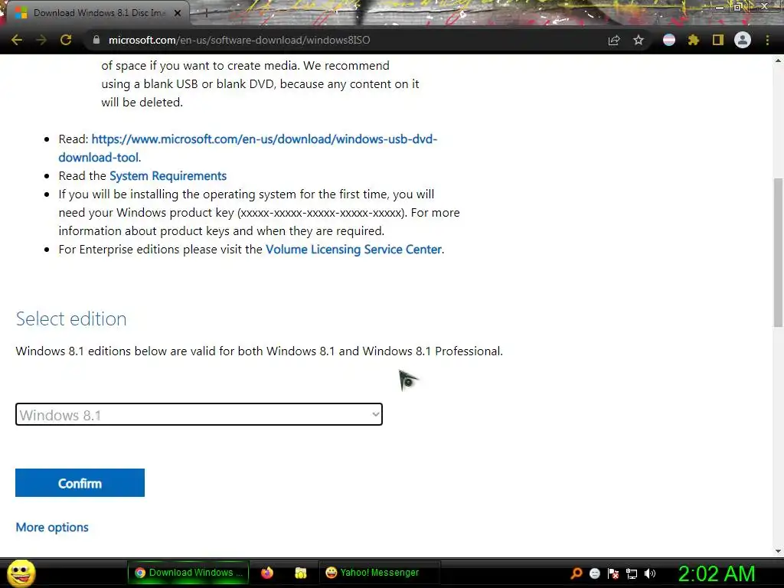The width and height of the screenshot is (784, 588).
Task: Open the System Requirements link
Action: click(x=168, y=176)
